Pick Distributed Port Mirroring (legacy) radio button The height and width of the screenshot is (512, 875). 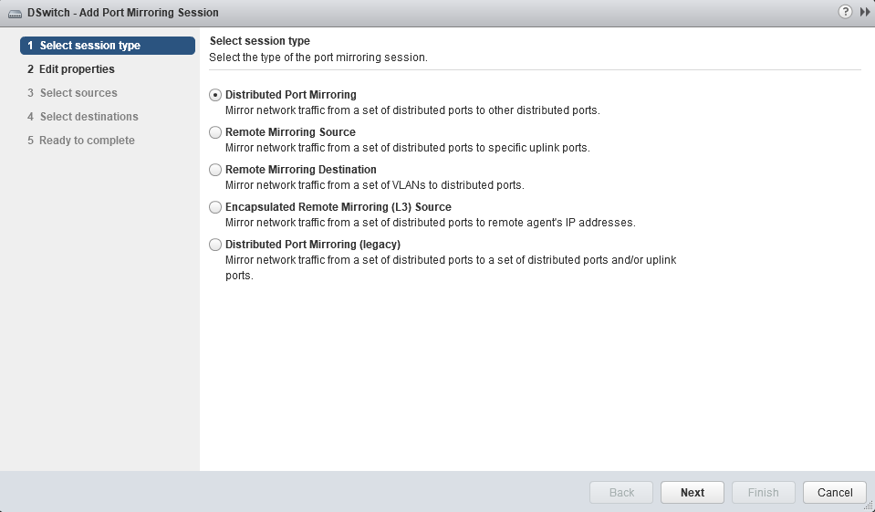click(215, 245)
